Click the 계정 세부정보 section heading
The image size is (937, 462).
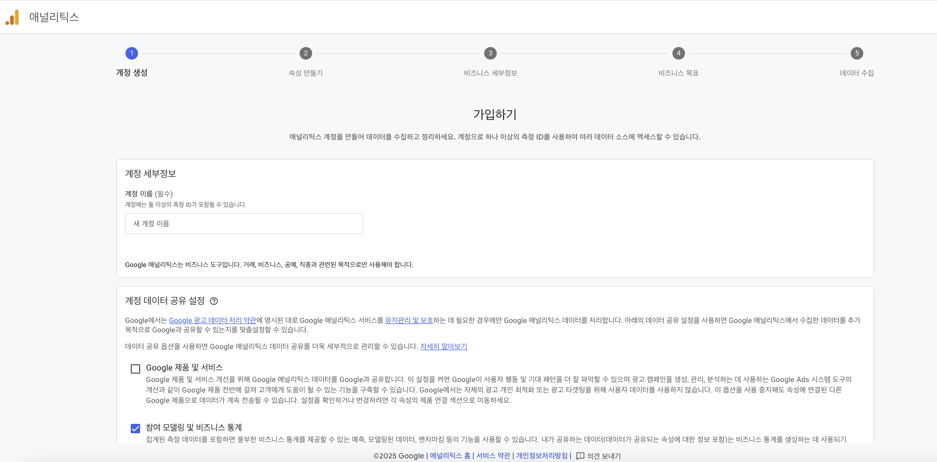(x=151, y=174)
